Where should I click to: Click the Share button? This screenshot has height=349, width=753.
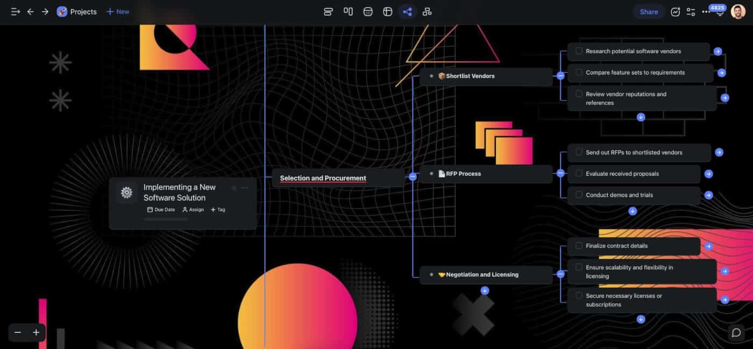648,12
